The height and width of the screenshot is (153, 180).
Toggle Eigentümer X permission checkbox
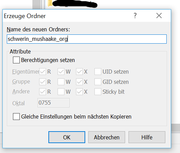pyautogui.click(x=79, y=72)
